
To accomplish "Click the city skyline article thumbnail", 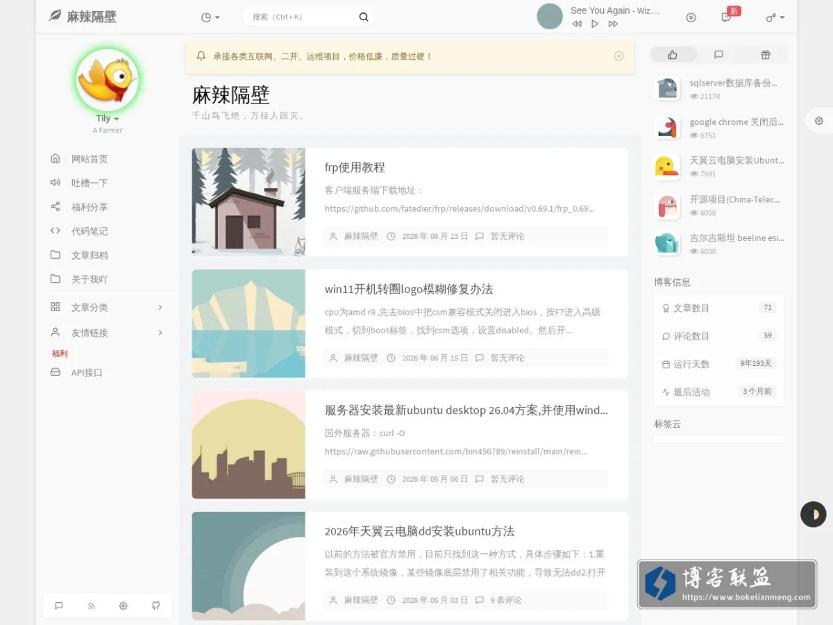I will click(x=249, y=444).
